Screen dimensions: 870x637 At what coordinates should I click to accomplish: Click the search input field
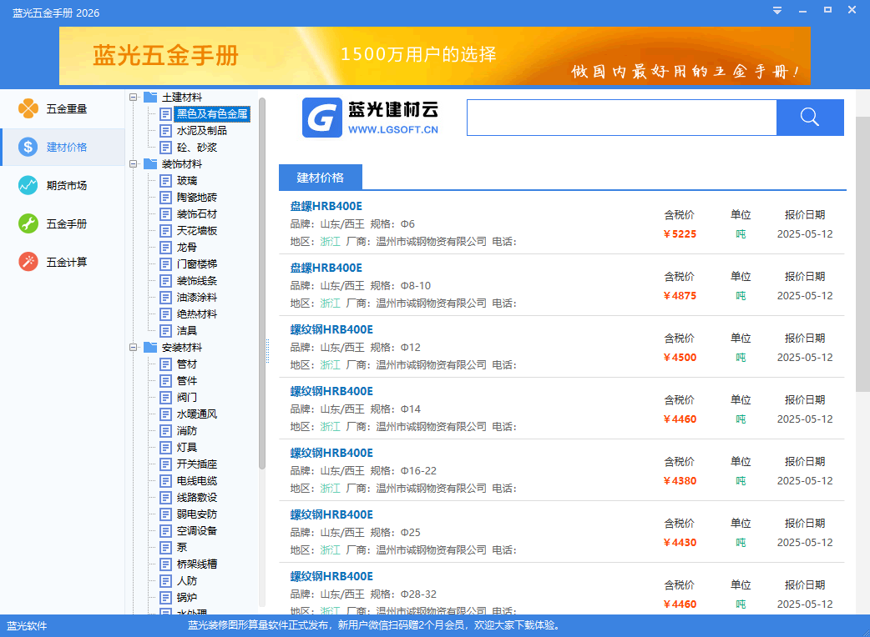(621, 118)
